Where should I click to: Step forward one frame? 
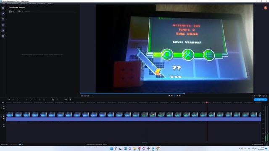click(x=177, y=96)
